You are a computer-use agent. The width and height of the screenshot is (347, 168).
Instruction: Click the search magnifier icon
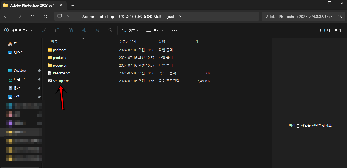(x=340, y=16)
